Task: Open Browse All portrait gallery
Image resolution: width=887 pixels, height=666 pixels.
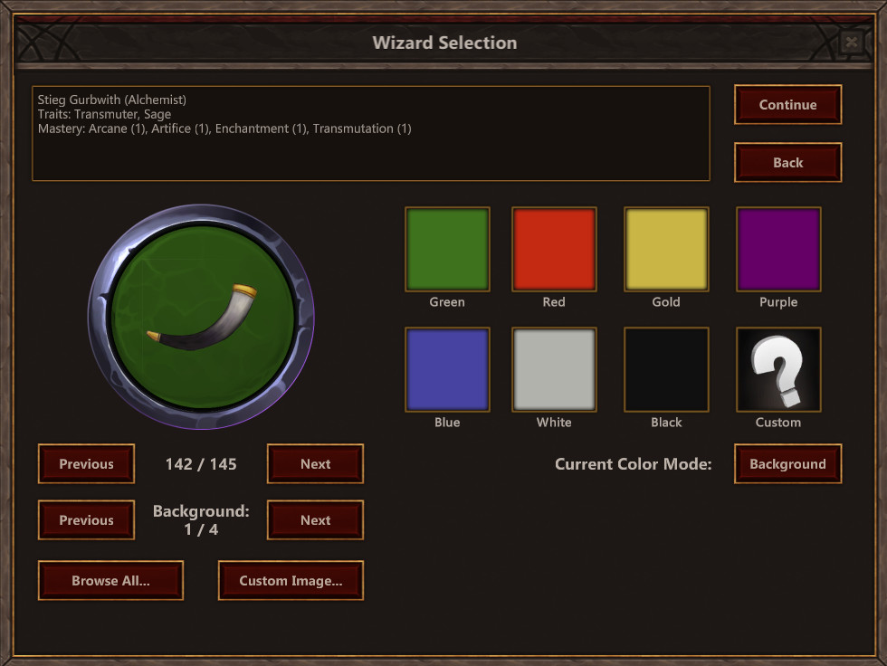Action: pyautogui.click(x=110, y=580)
